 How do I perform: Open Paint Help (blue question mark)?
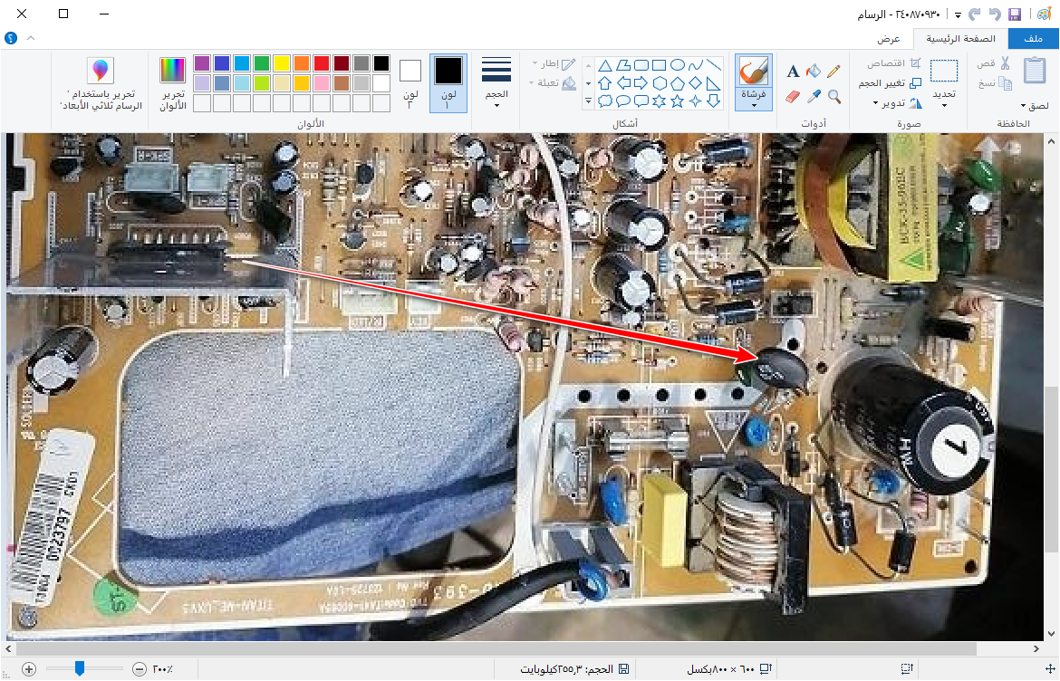tap(11, 38)
